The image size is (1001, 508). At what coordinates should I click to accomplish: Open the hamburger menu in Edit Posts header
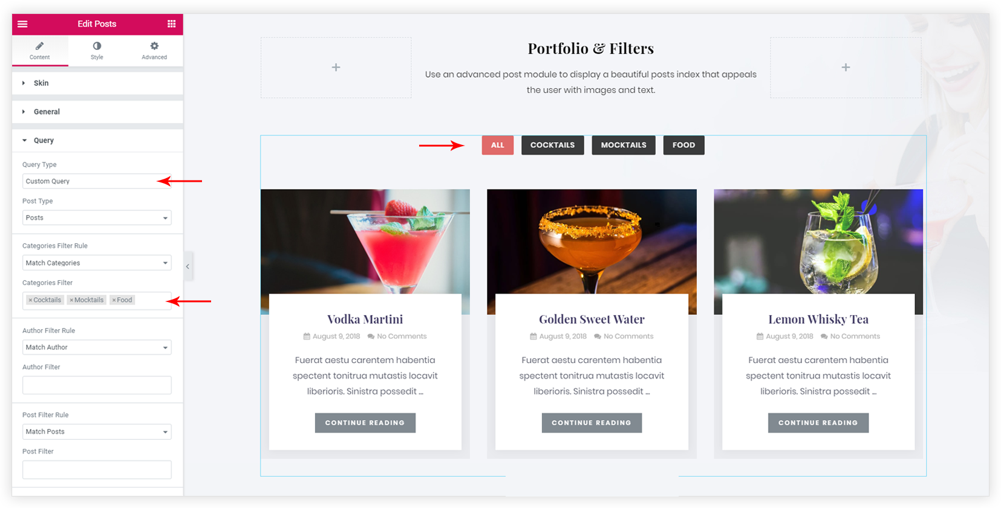tap(22, 24)
